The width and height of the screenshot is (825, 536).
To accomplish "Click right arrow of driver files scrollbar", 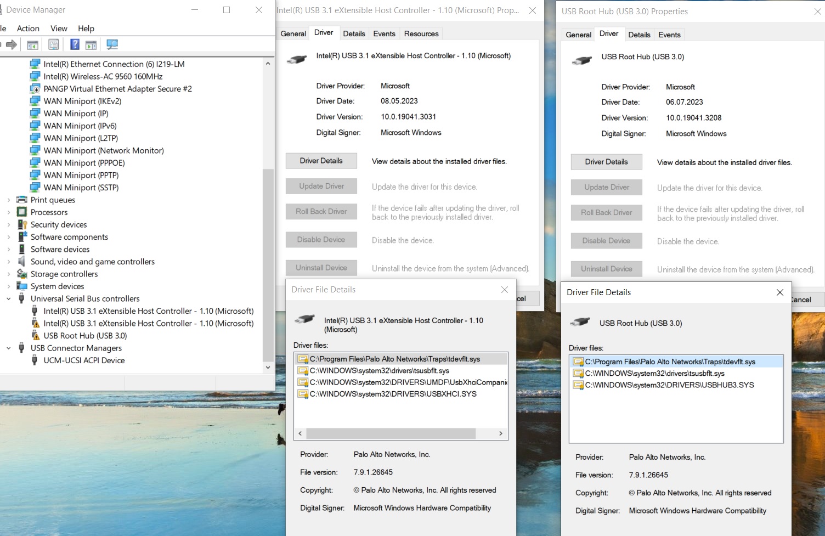I will coord(500,433).
